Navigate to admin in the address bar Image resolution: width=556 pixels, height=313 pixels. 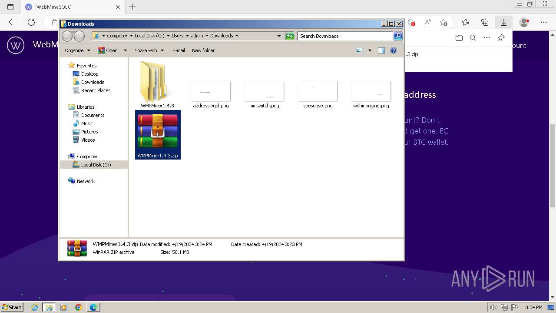[197, 36]
